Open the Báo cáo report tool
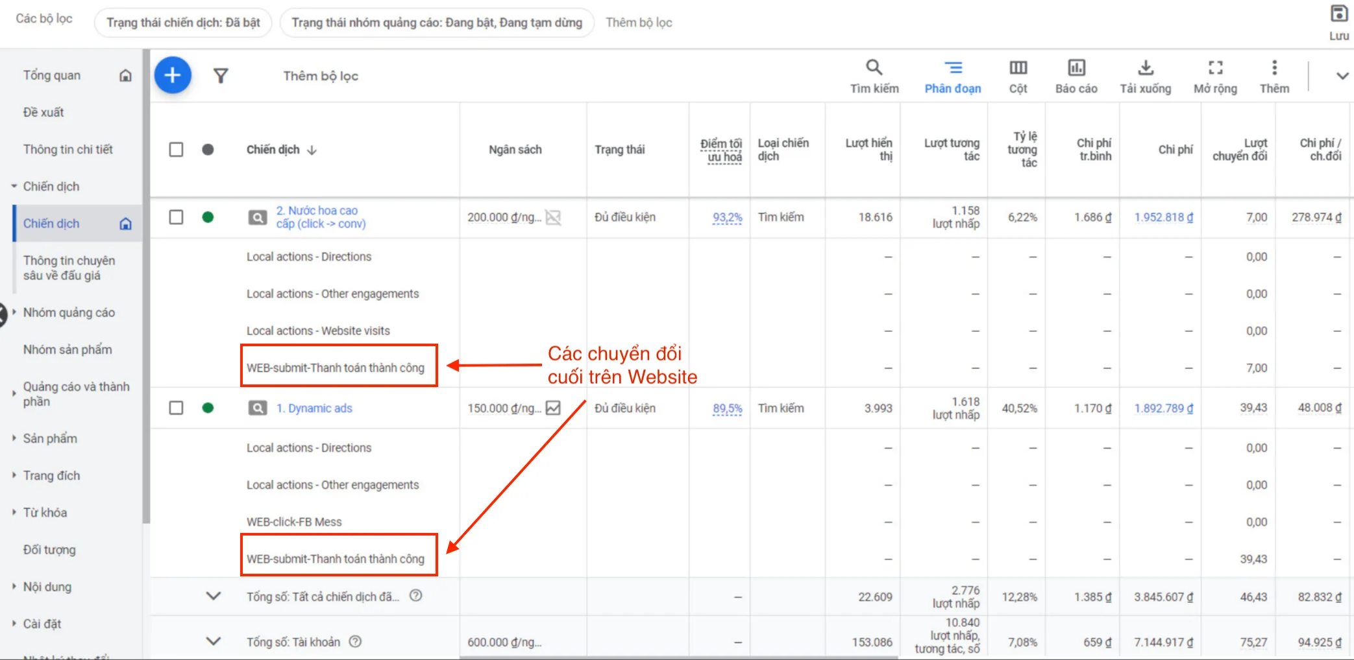The image size is (1354, 660). (x=1076, y=77)
